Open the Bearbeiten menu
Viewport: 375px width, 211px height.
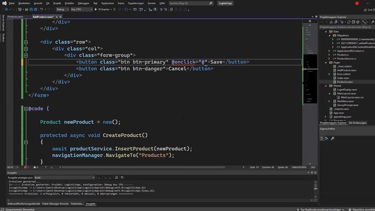coord(24,4)
